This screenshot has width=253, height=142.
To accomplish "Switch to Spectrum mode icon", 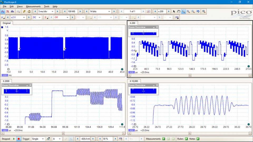I will click(x=13, y=12).
